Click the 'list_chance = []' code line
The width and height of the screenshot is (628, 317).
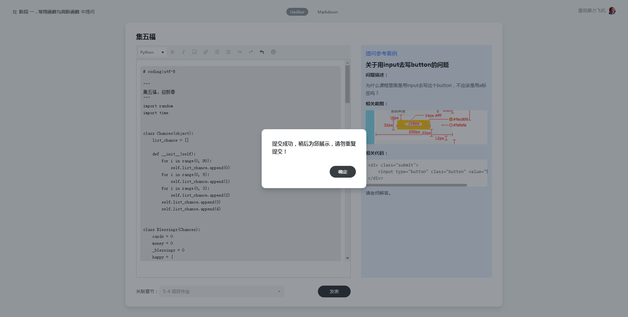(x=170, y=140)
